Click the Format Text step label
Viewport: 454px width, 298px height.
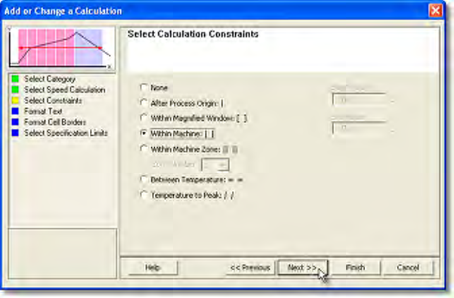(43, 111)
